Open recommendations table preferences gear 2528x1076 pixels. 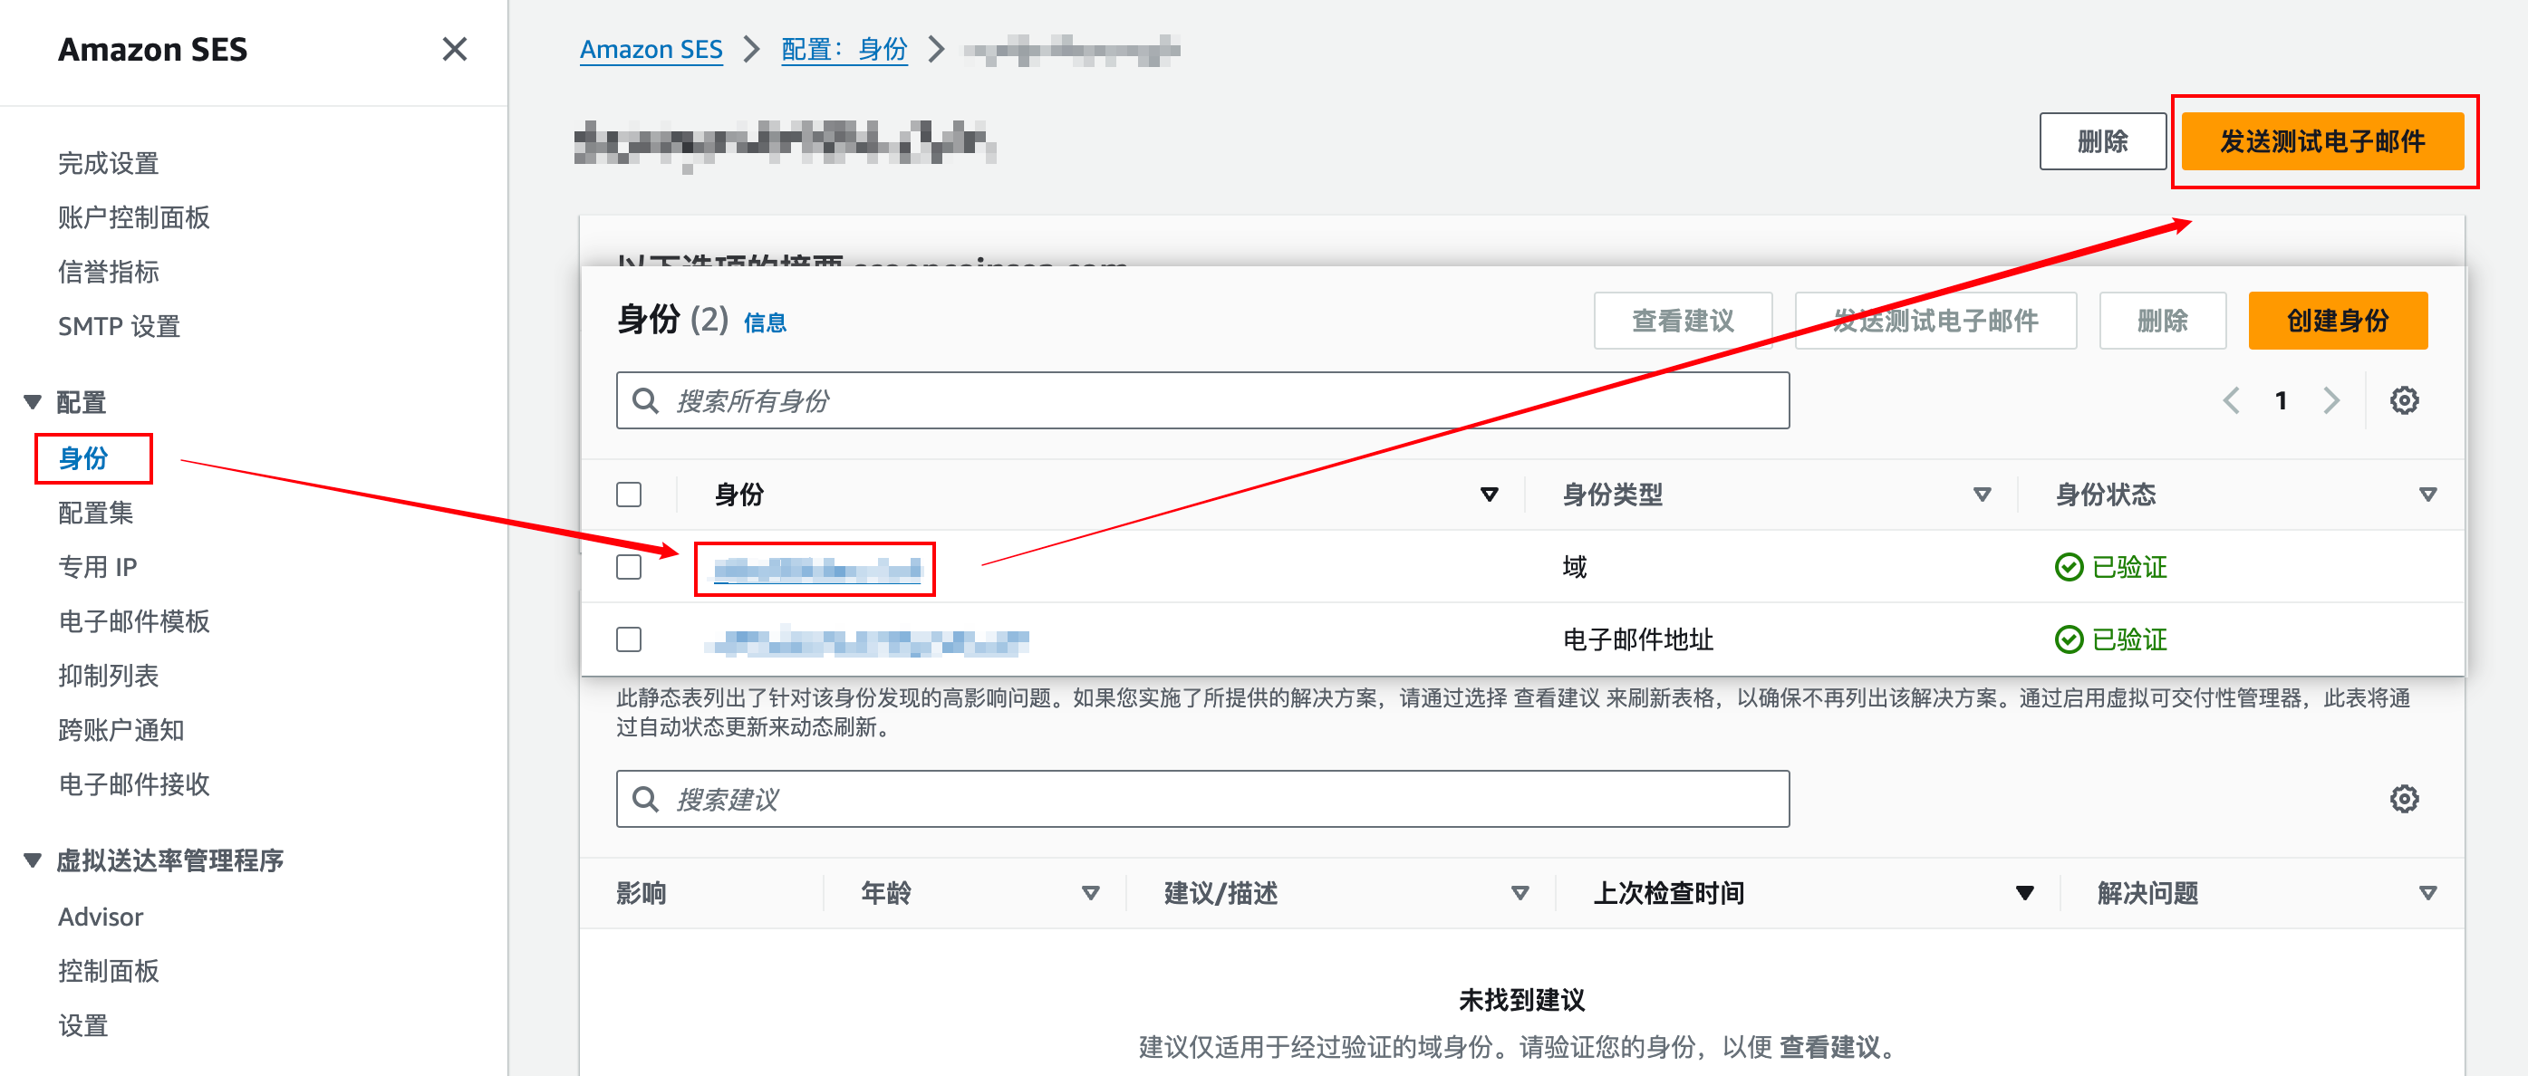tap(2403, 799)
